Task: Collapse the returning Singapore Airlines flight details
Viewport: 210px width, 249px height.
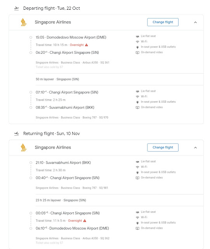Action: 195,147
